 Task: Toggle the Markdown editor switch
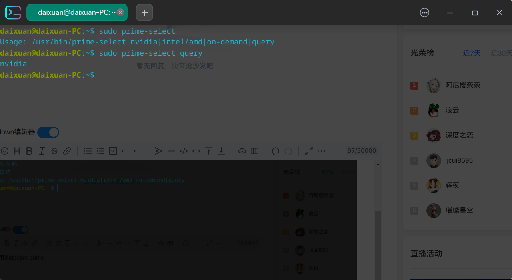48,132
